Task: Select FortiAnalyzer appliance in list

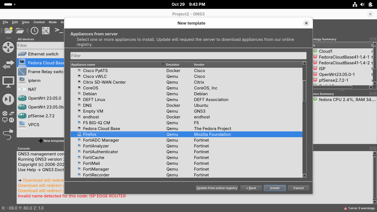Action: (x=96, y=146)
